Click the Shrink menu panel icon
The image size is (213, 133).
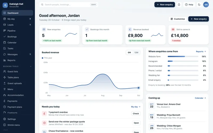click(x=5, y=125)
